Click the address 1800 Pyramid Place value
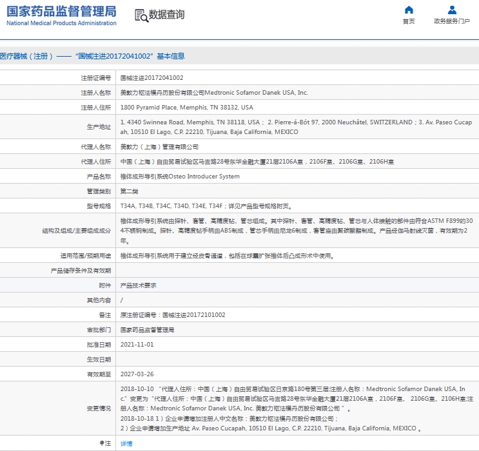 point(187,107)
